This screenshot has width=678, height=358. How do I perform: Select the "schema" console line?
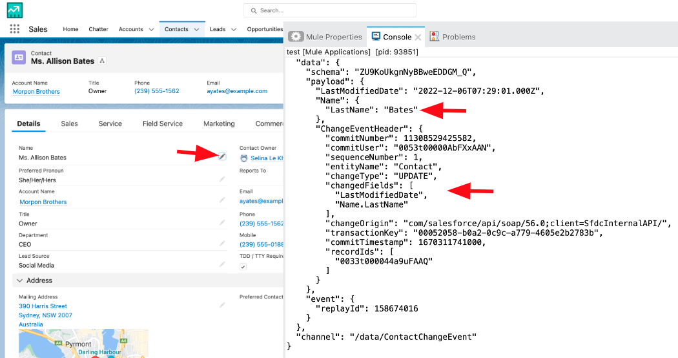(x=391, y=72)
